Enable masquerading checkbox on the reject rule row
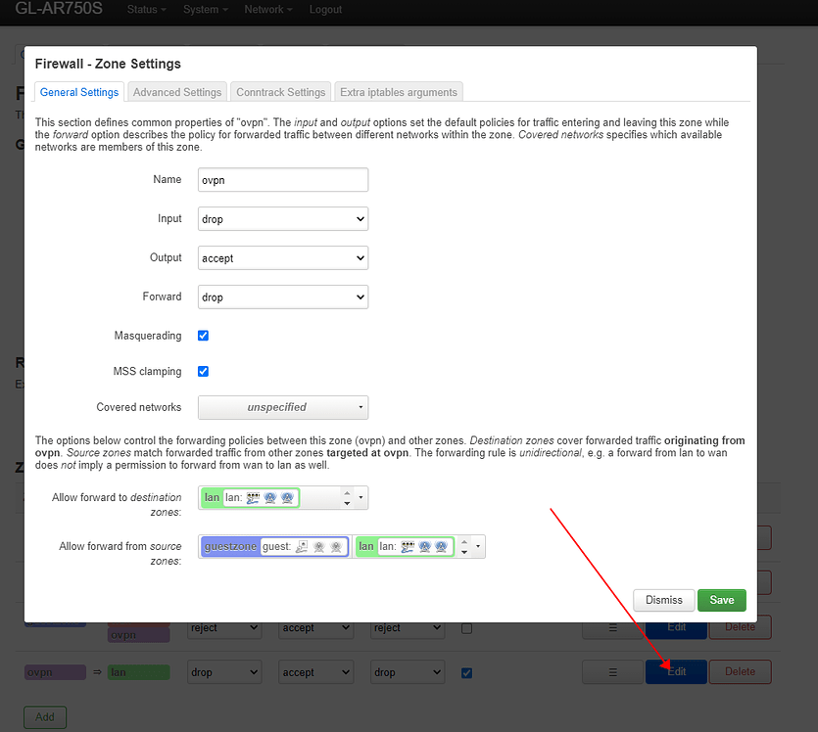The width and height of the screenshot is (818, 732). tap(467, 627)
